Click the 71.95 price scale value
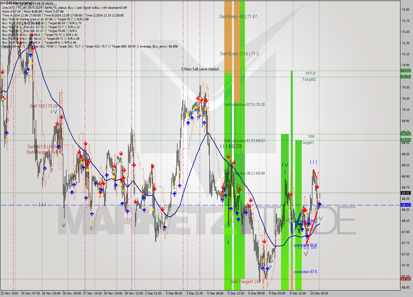 (406, 9)
